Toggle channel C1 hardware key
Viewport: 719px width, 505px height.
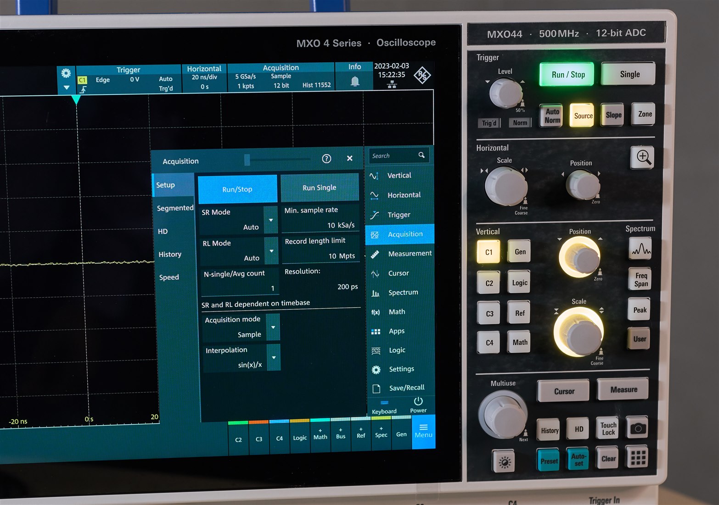pyautogui.click(x=489, y=252)
